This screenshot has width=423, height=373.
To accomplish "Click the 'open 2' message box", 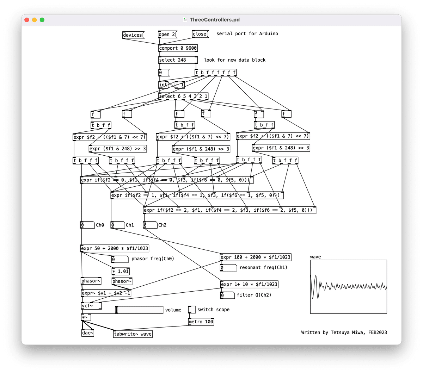I will tap(167, 34).
